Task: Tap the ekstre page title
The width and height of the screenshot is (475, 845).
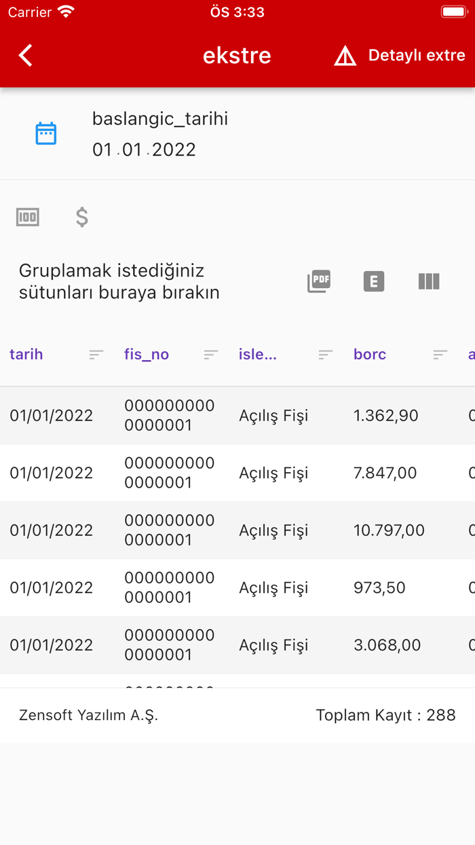Action: (237, 56)
